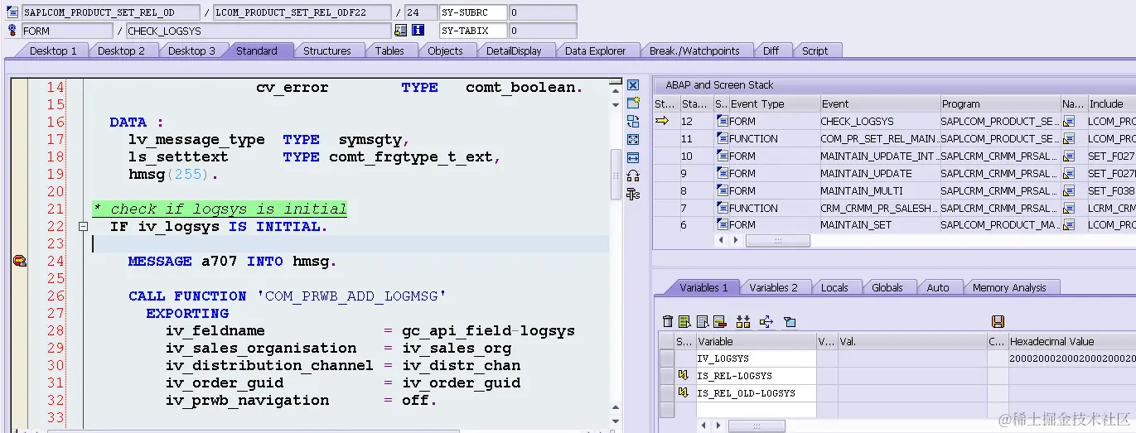Open the Script tab
The height and width of the screenshot is (433, 1136).
(x=815, y=51)
